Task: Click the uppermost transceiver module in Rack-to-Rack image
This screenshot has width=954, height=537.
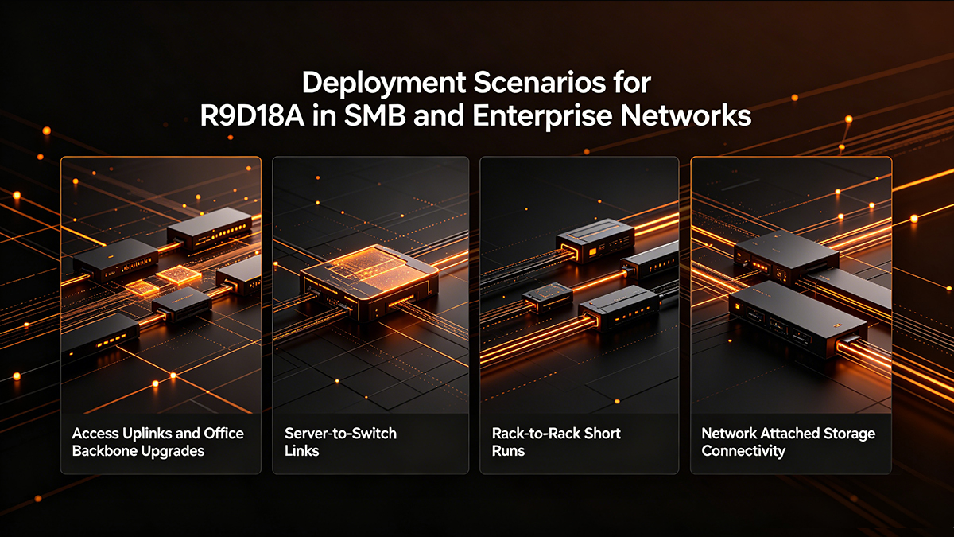Action: [595, 239]
